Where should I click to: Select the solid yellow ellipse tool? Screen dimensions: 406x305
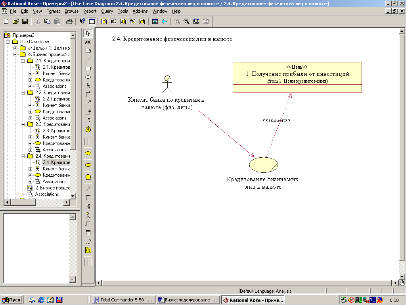click(88, 165)
